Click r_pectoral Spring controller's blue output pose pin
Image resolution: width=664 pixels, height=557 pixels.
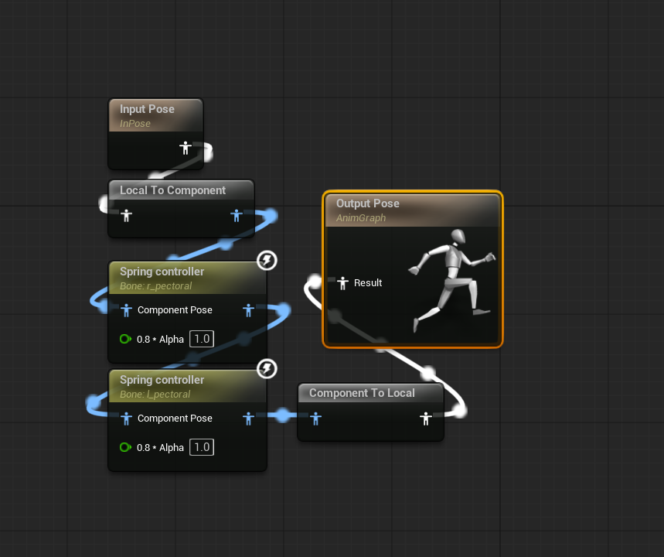tap(249, 310)
